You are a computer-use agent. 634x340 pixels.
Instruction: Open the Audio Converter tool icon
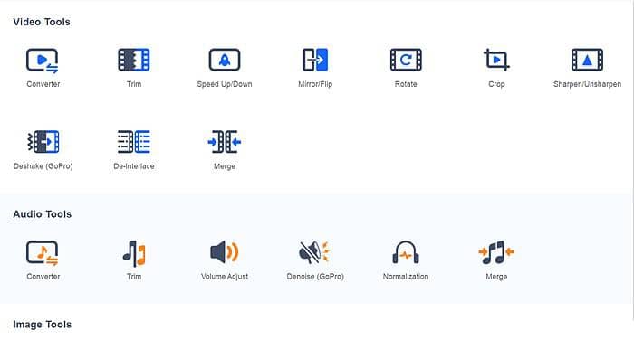tap(43, 253)
